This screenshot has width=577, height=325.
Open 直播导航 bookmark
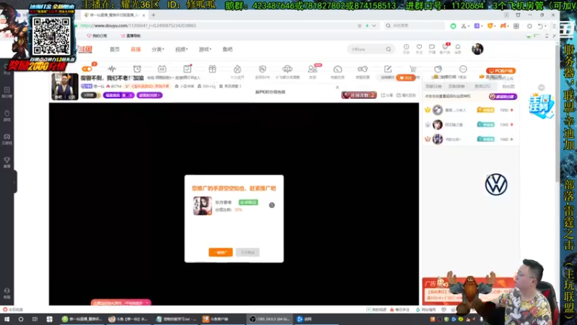[131, 35]
